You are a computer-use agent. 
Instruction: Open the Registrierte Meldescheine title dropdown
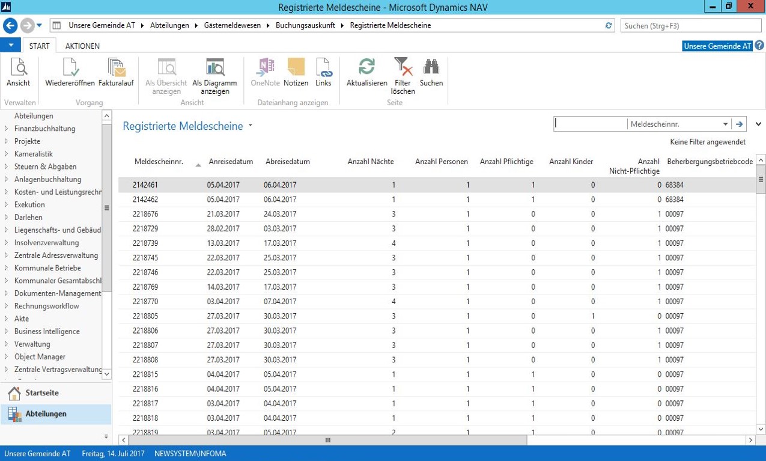click(x=251, y=126)
